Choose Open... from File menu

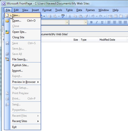(23, 21)
